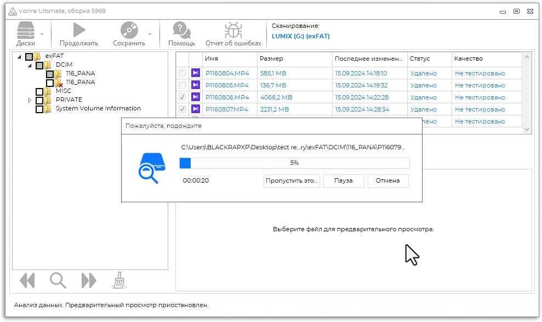Click video icon of P1160804.MP4

(196, 73)
